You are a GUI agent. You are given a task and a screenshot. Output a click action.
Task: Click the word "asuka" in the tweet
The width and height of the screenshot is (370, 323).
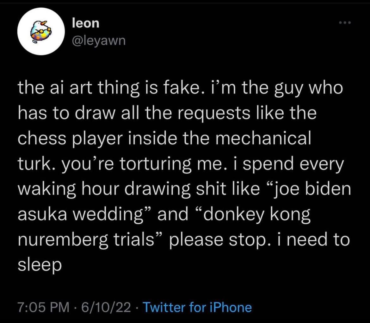pyautogui.click(x=42, y=215)
